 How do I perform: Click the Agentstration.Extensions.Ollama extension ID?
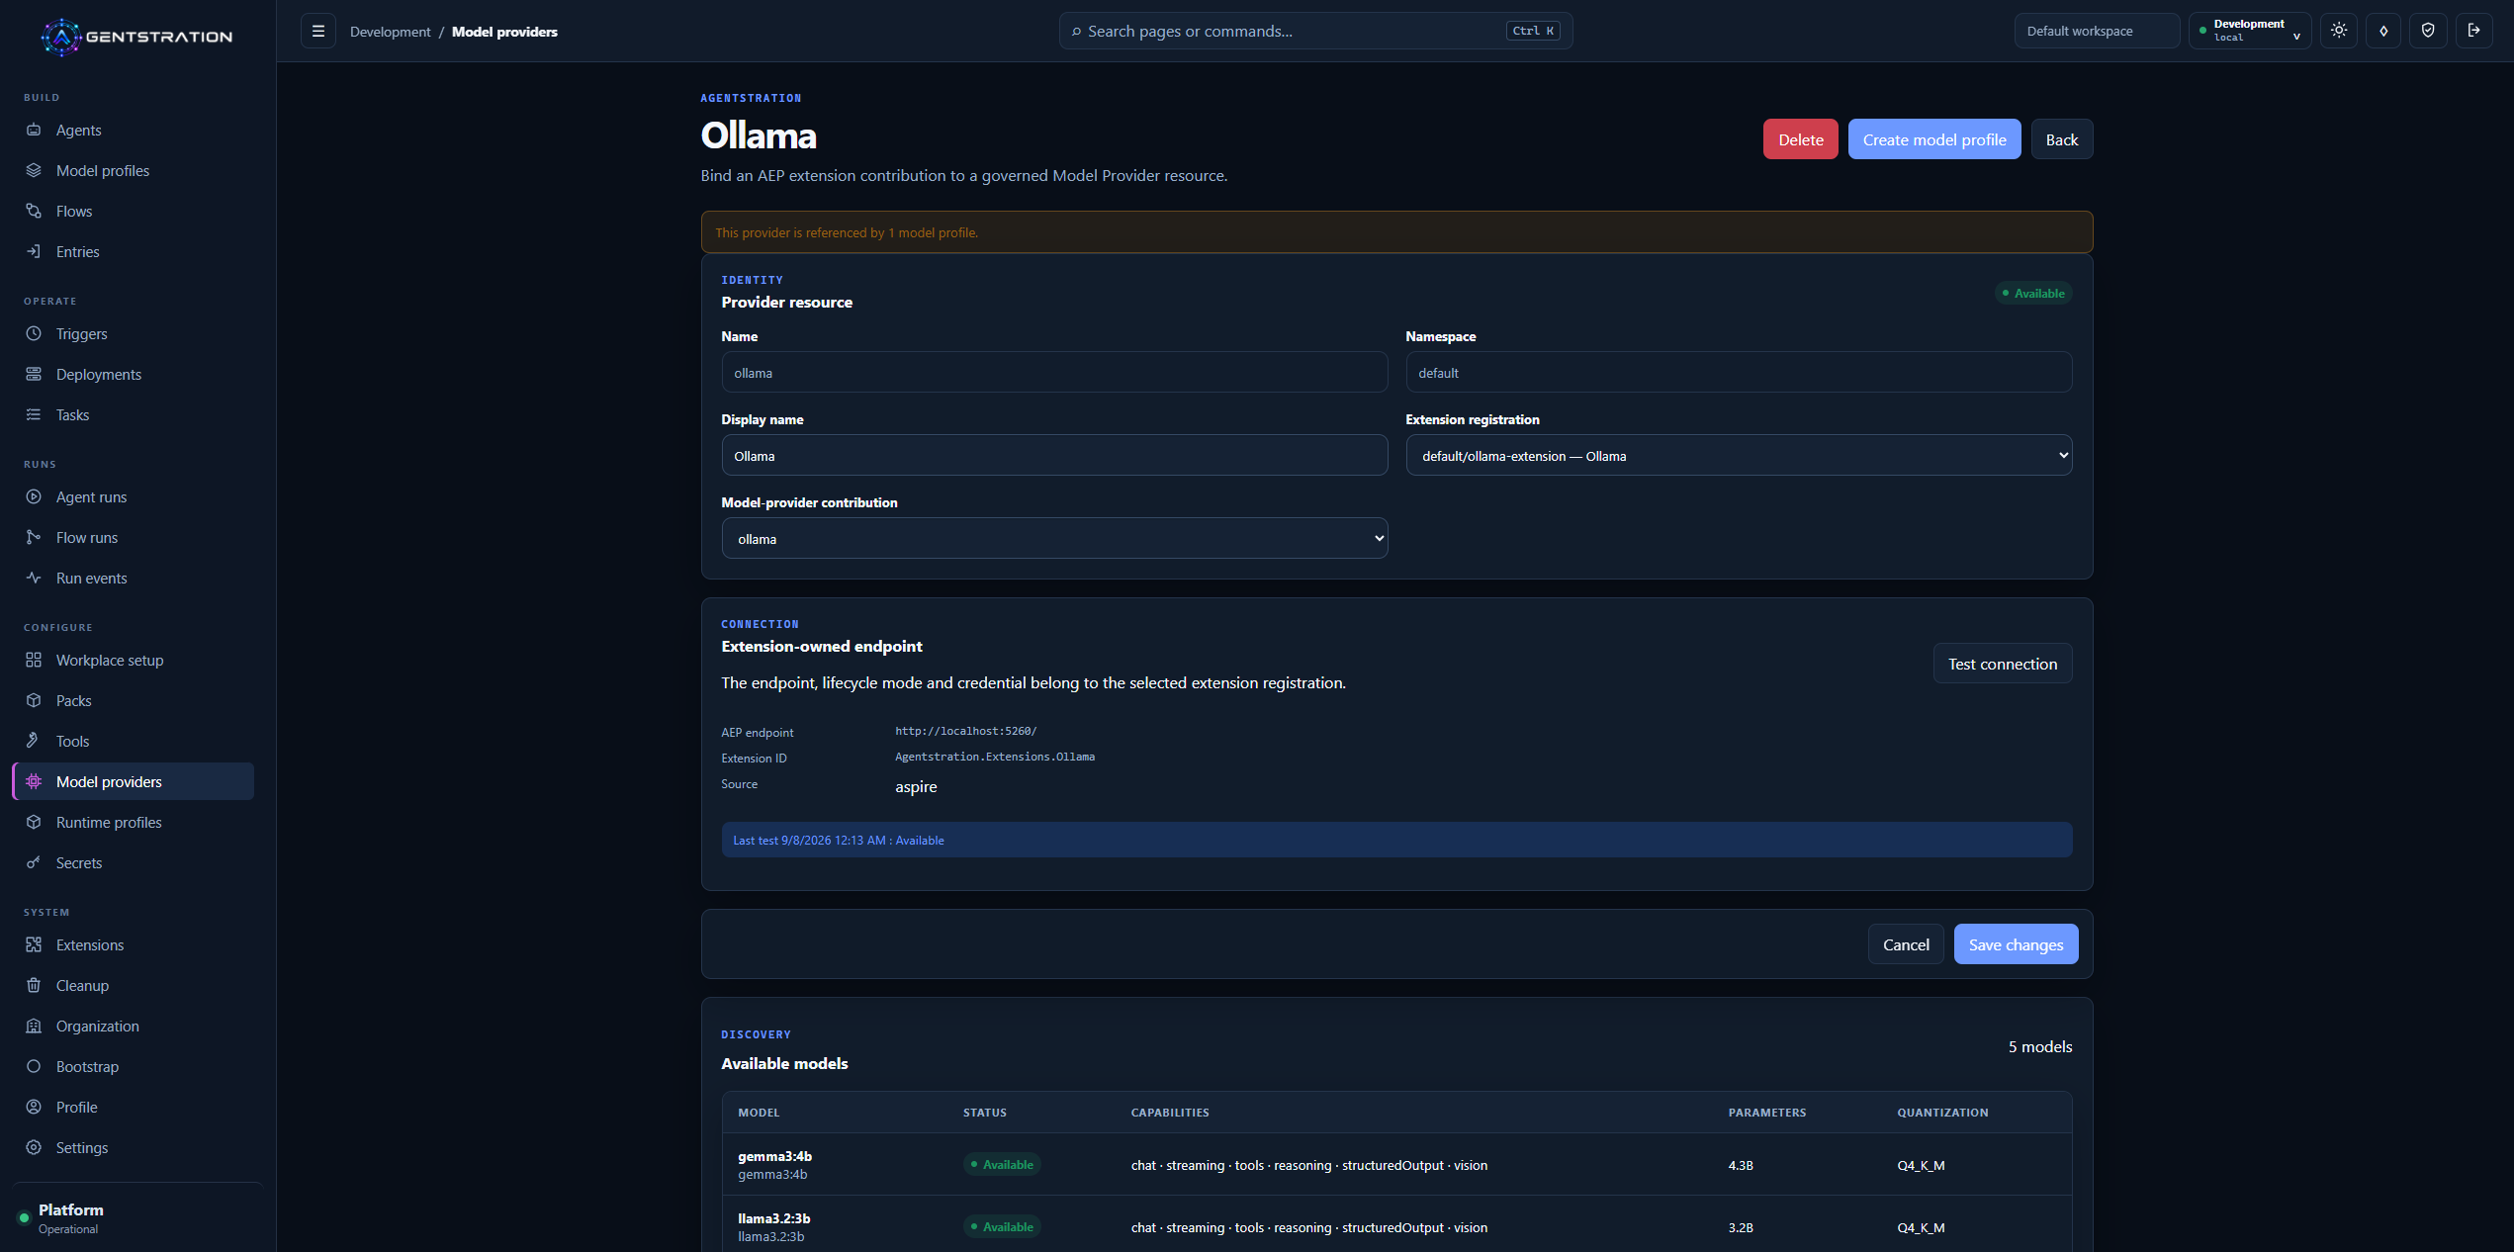coord(994,757)
